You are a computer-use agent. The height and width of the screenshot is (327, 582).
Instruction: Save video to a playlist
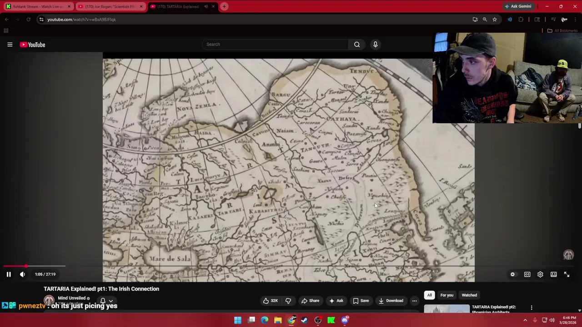click(361, 301)
